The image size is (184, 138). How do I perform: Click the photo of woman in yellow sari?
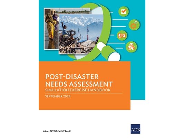51,29
